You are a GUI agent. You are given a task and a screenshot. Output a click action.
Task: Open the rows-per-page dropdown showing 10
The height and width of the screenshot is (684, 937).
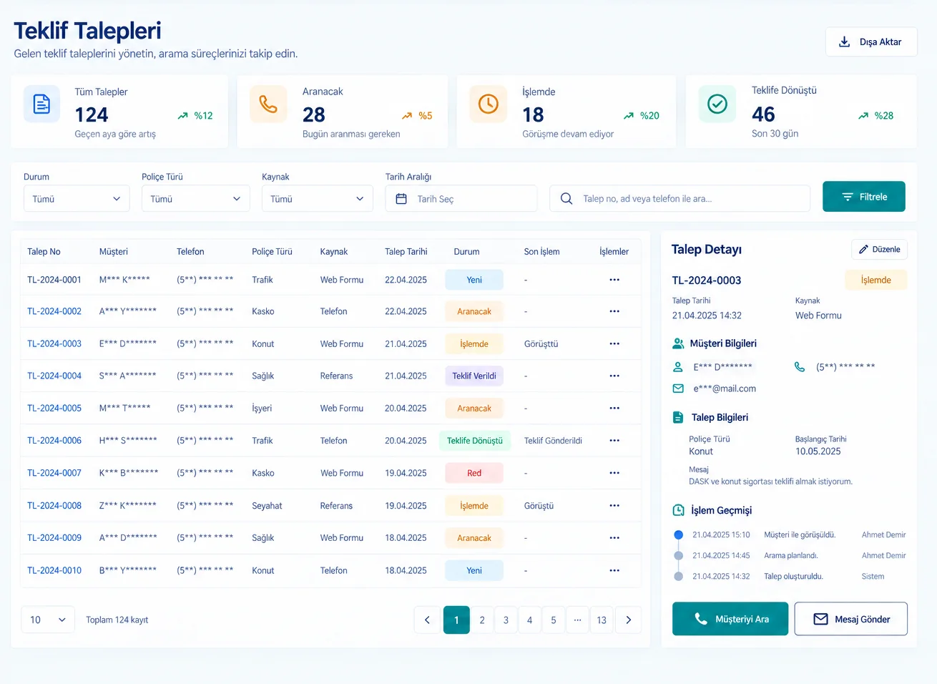tap(48, 620)
